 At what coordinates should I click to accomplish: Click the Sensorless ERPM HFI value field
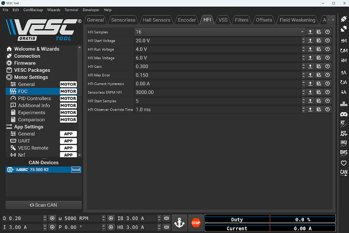pos(219,92)
